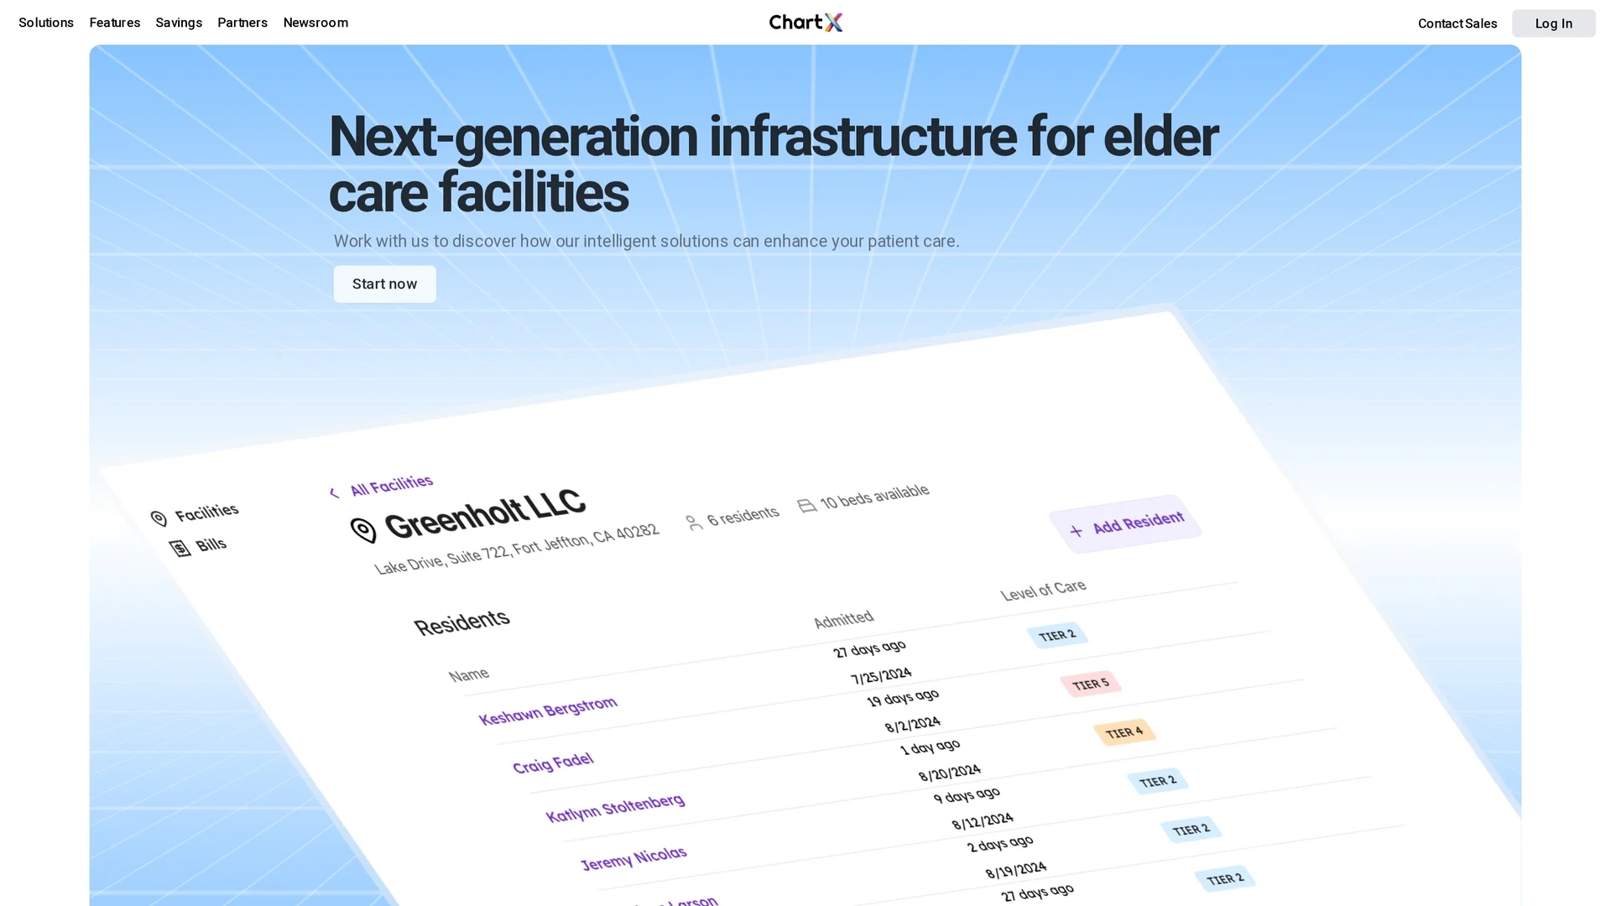The height and width of the screenshot is (906, 1611).
Task: Click the back chevron beside All Facilities
Action: (334, 493)
